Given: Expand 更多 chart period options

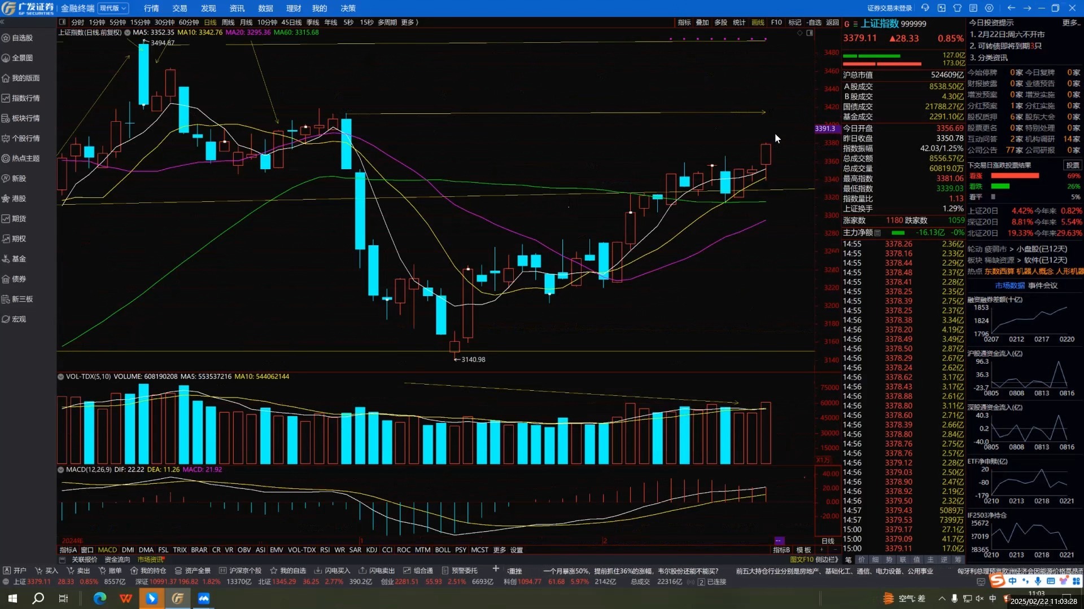Looking at the screenshot, I should coord(409,23).
